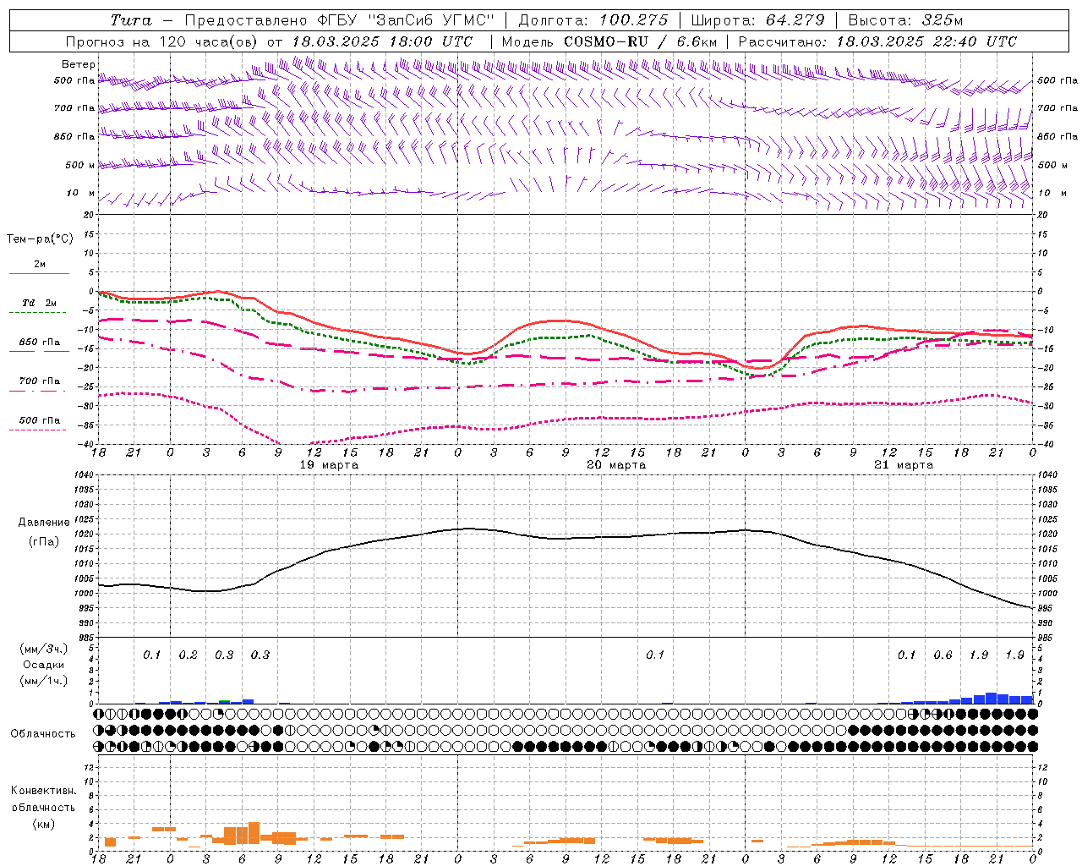Click the station name "Tura" in header
This screenshot has height=866, width=1082.
131,20
